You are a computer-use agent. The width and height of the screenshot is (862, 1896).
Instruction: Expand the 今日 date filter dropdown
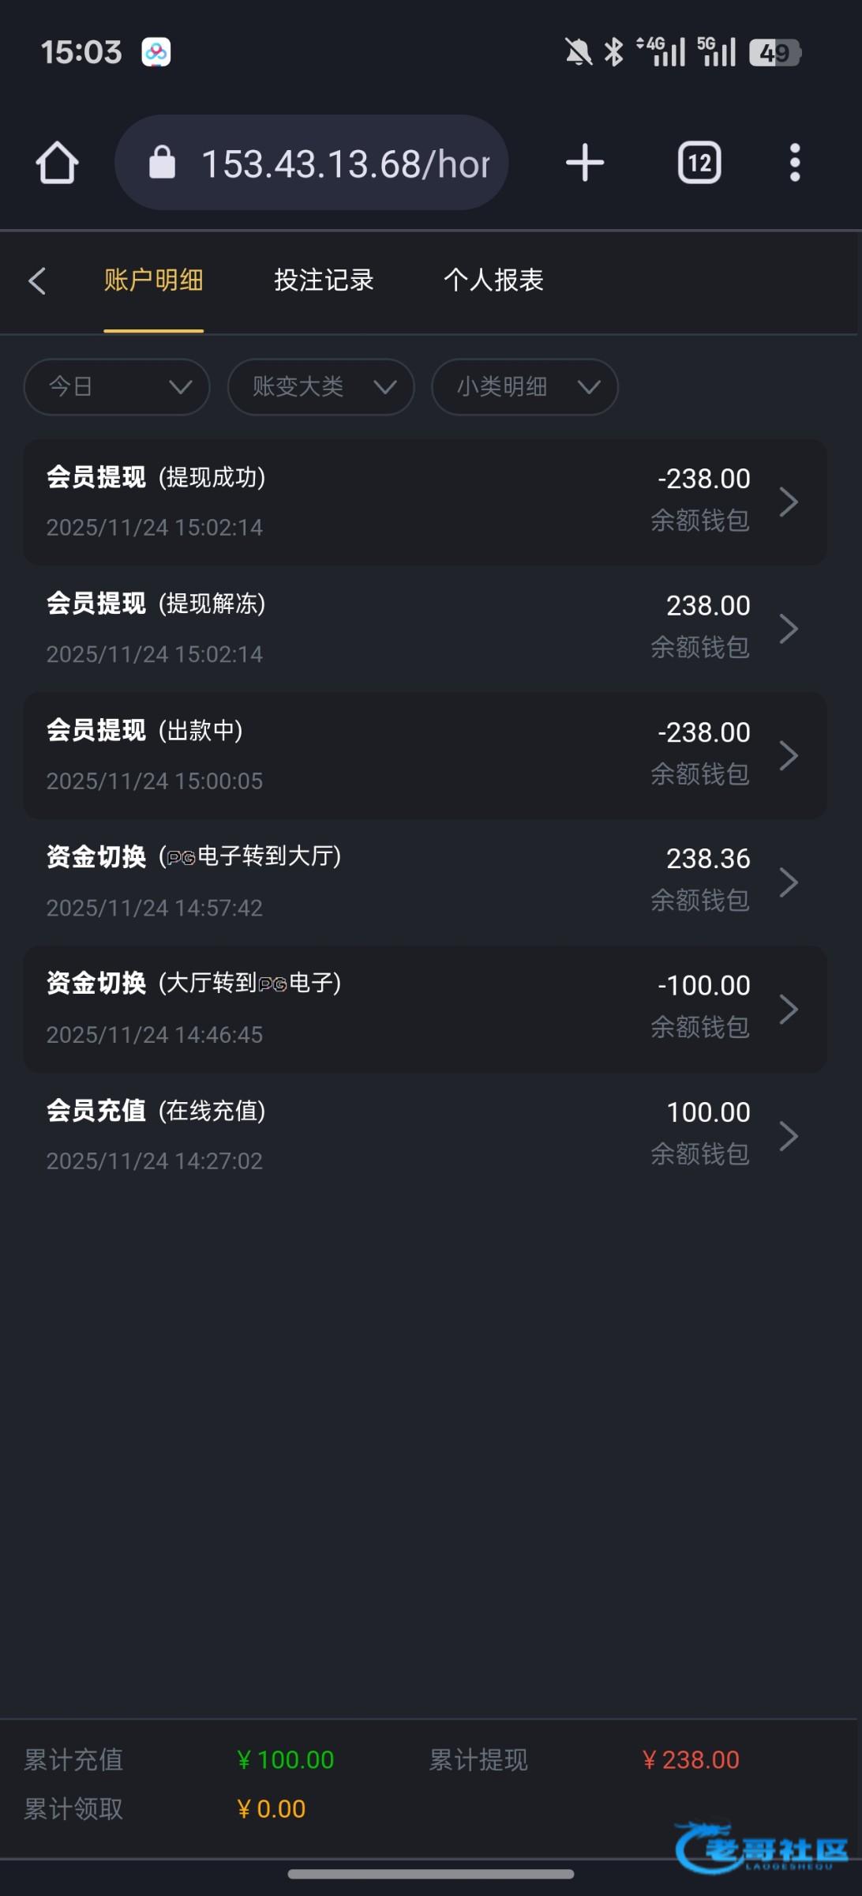coord(117,387)
